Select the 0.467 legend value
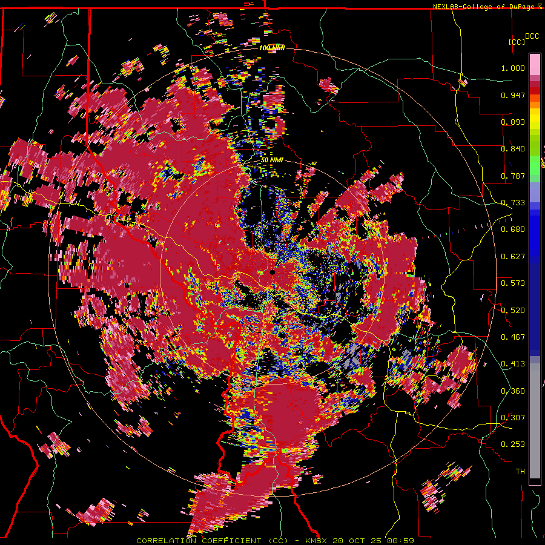The width and height of the screenshot is (545, 545). pyautogui.click(x=513, y=337)
